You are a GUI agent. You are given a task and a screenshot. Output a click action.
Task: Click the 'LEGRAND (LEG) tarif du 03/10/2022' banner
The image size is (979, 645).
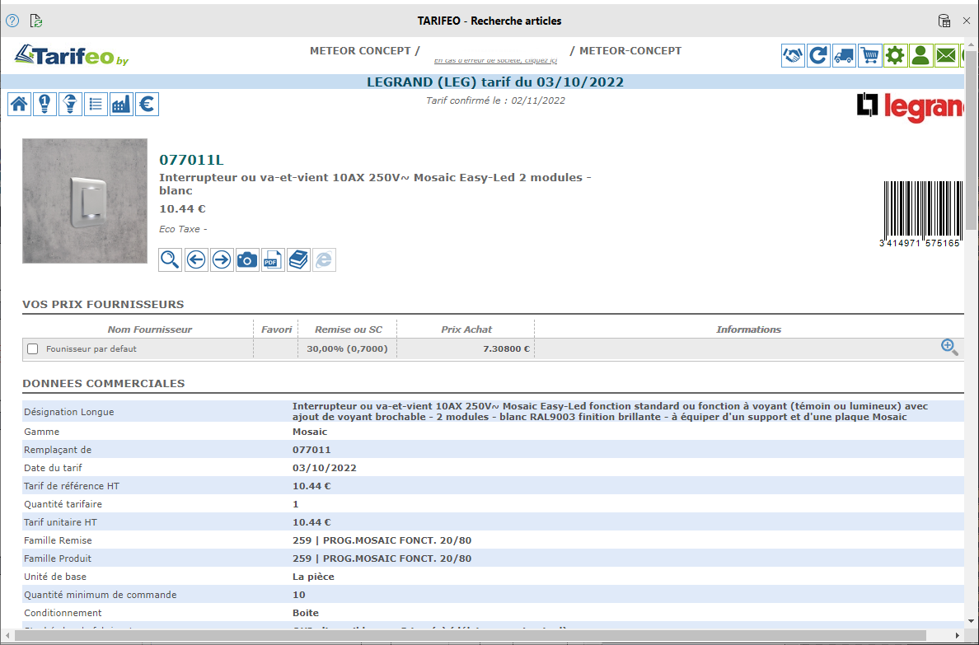[495, 82]
